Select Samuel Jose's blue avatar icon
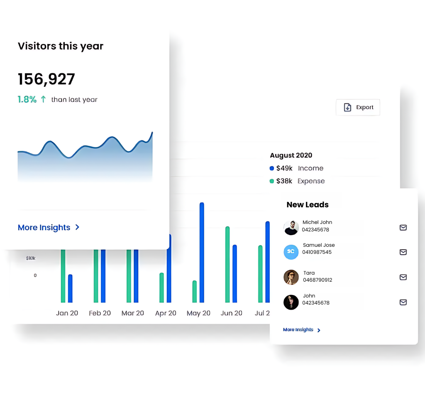Screen dimensions: 425x403 [291, 252]
